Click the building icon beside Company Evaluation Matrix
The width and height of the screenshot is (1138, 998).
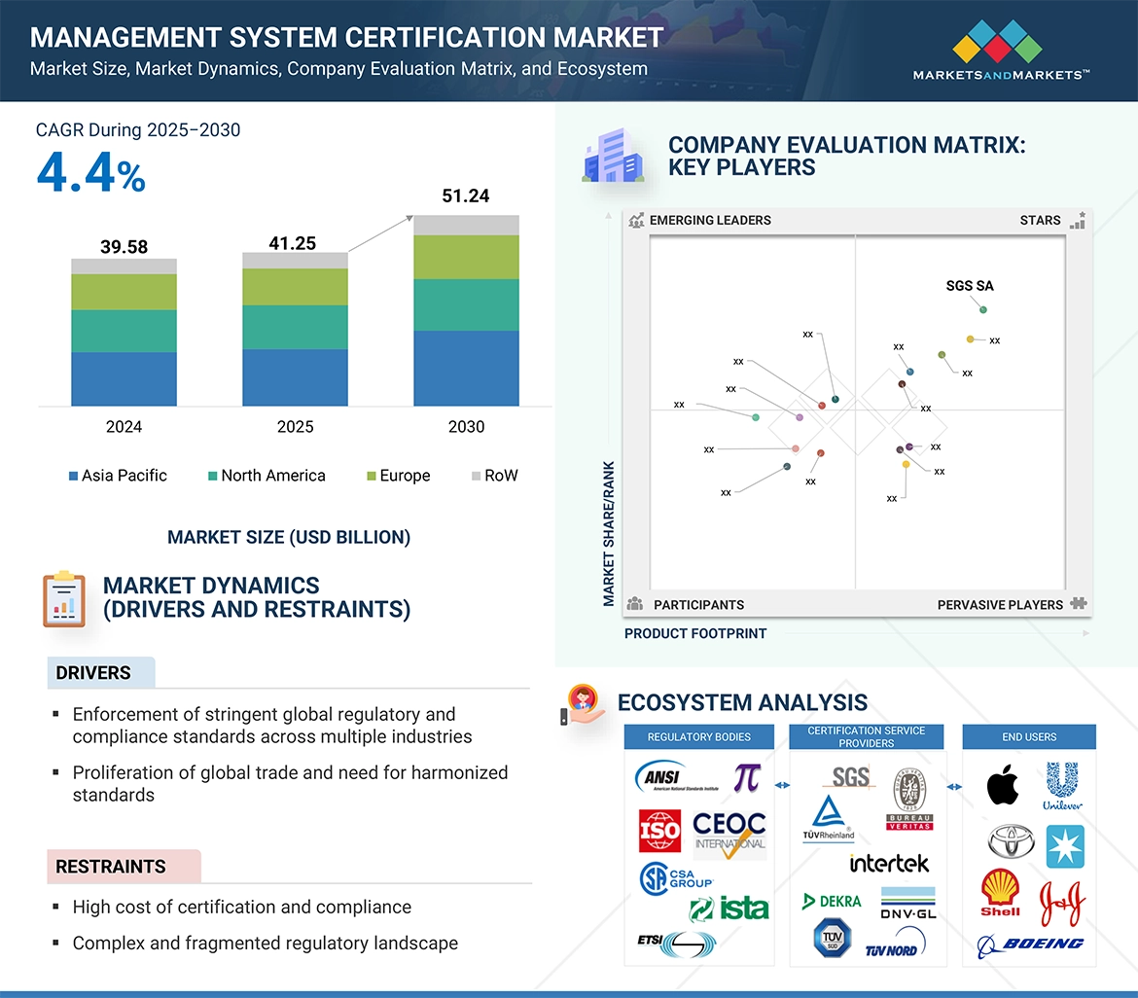tap(613, 157)
